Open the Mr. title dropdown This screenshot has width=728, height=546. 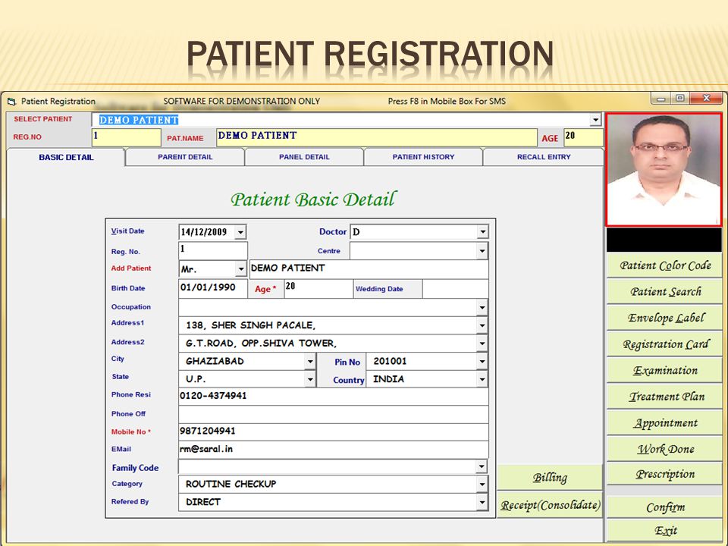[x=240, y=268]
